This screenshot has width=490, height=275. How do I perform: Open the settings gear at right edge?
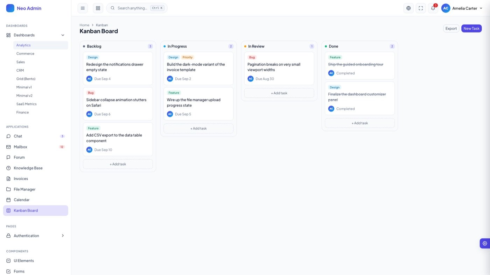click(485, 243)
